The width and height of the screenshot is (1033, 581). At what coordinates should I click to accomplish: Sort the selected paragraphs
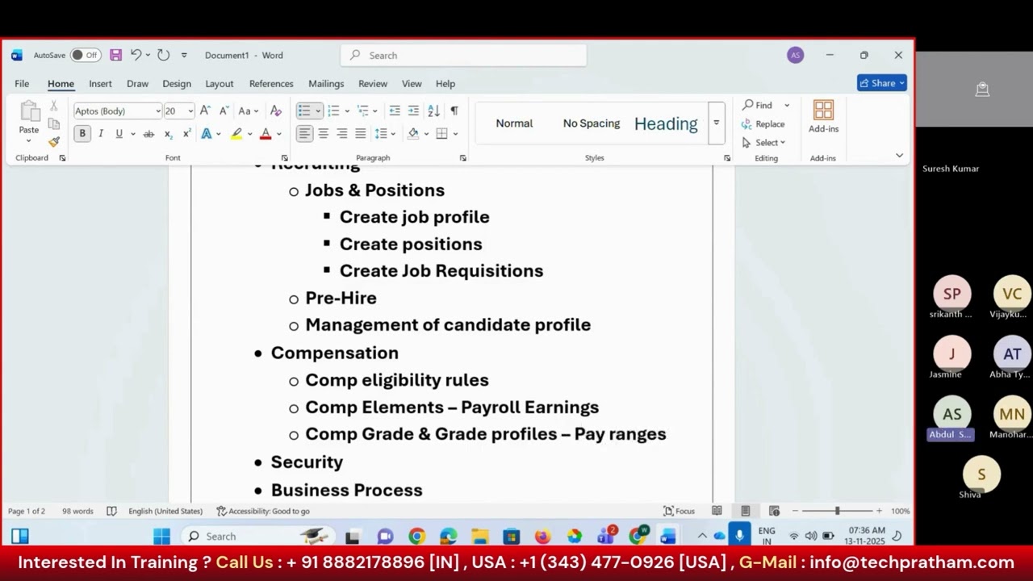pyautogui.click(x=433, y=111)
